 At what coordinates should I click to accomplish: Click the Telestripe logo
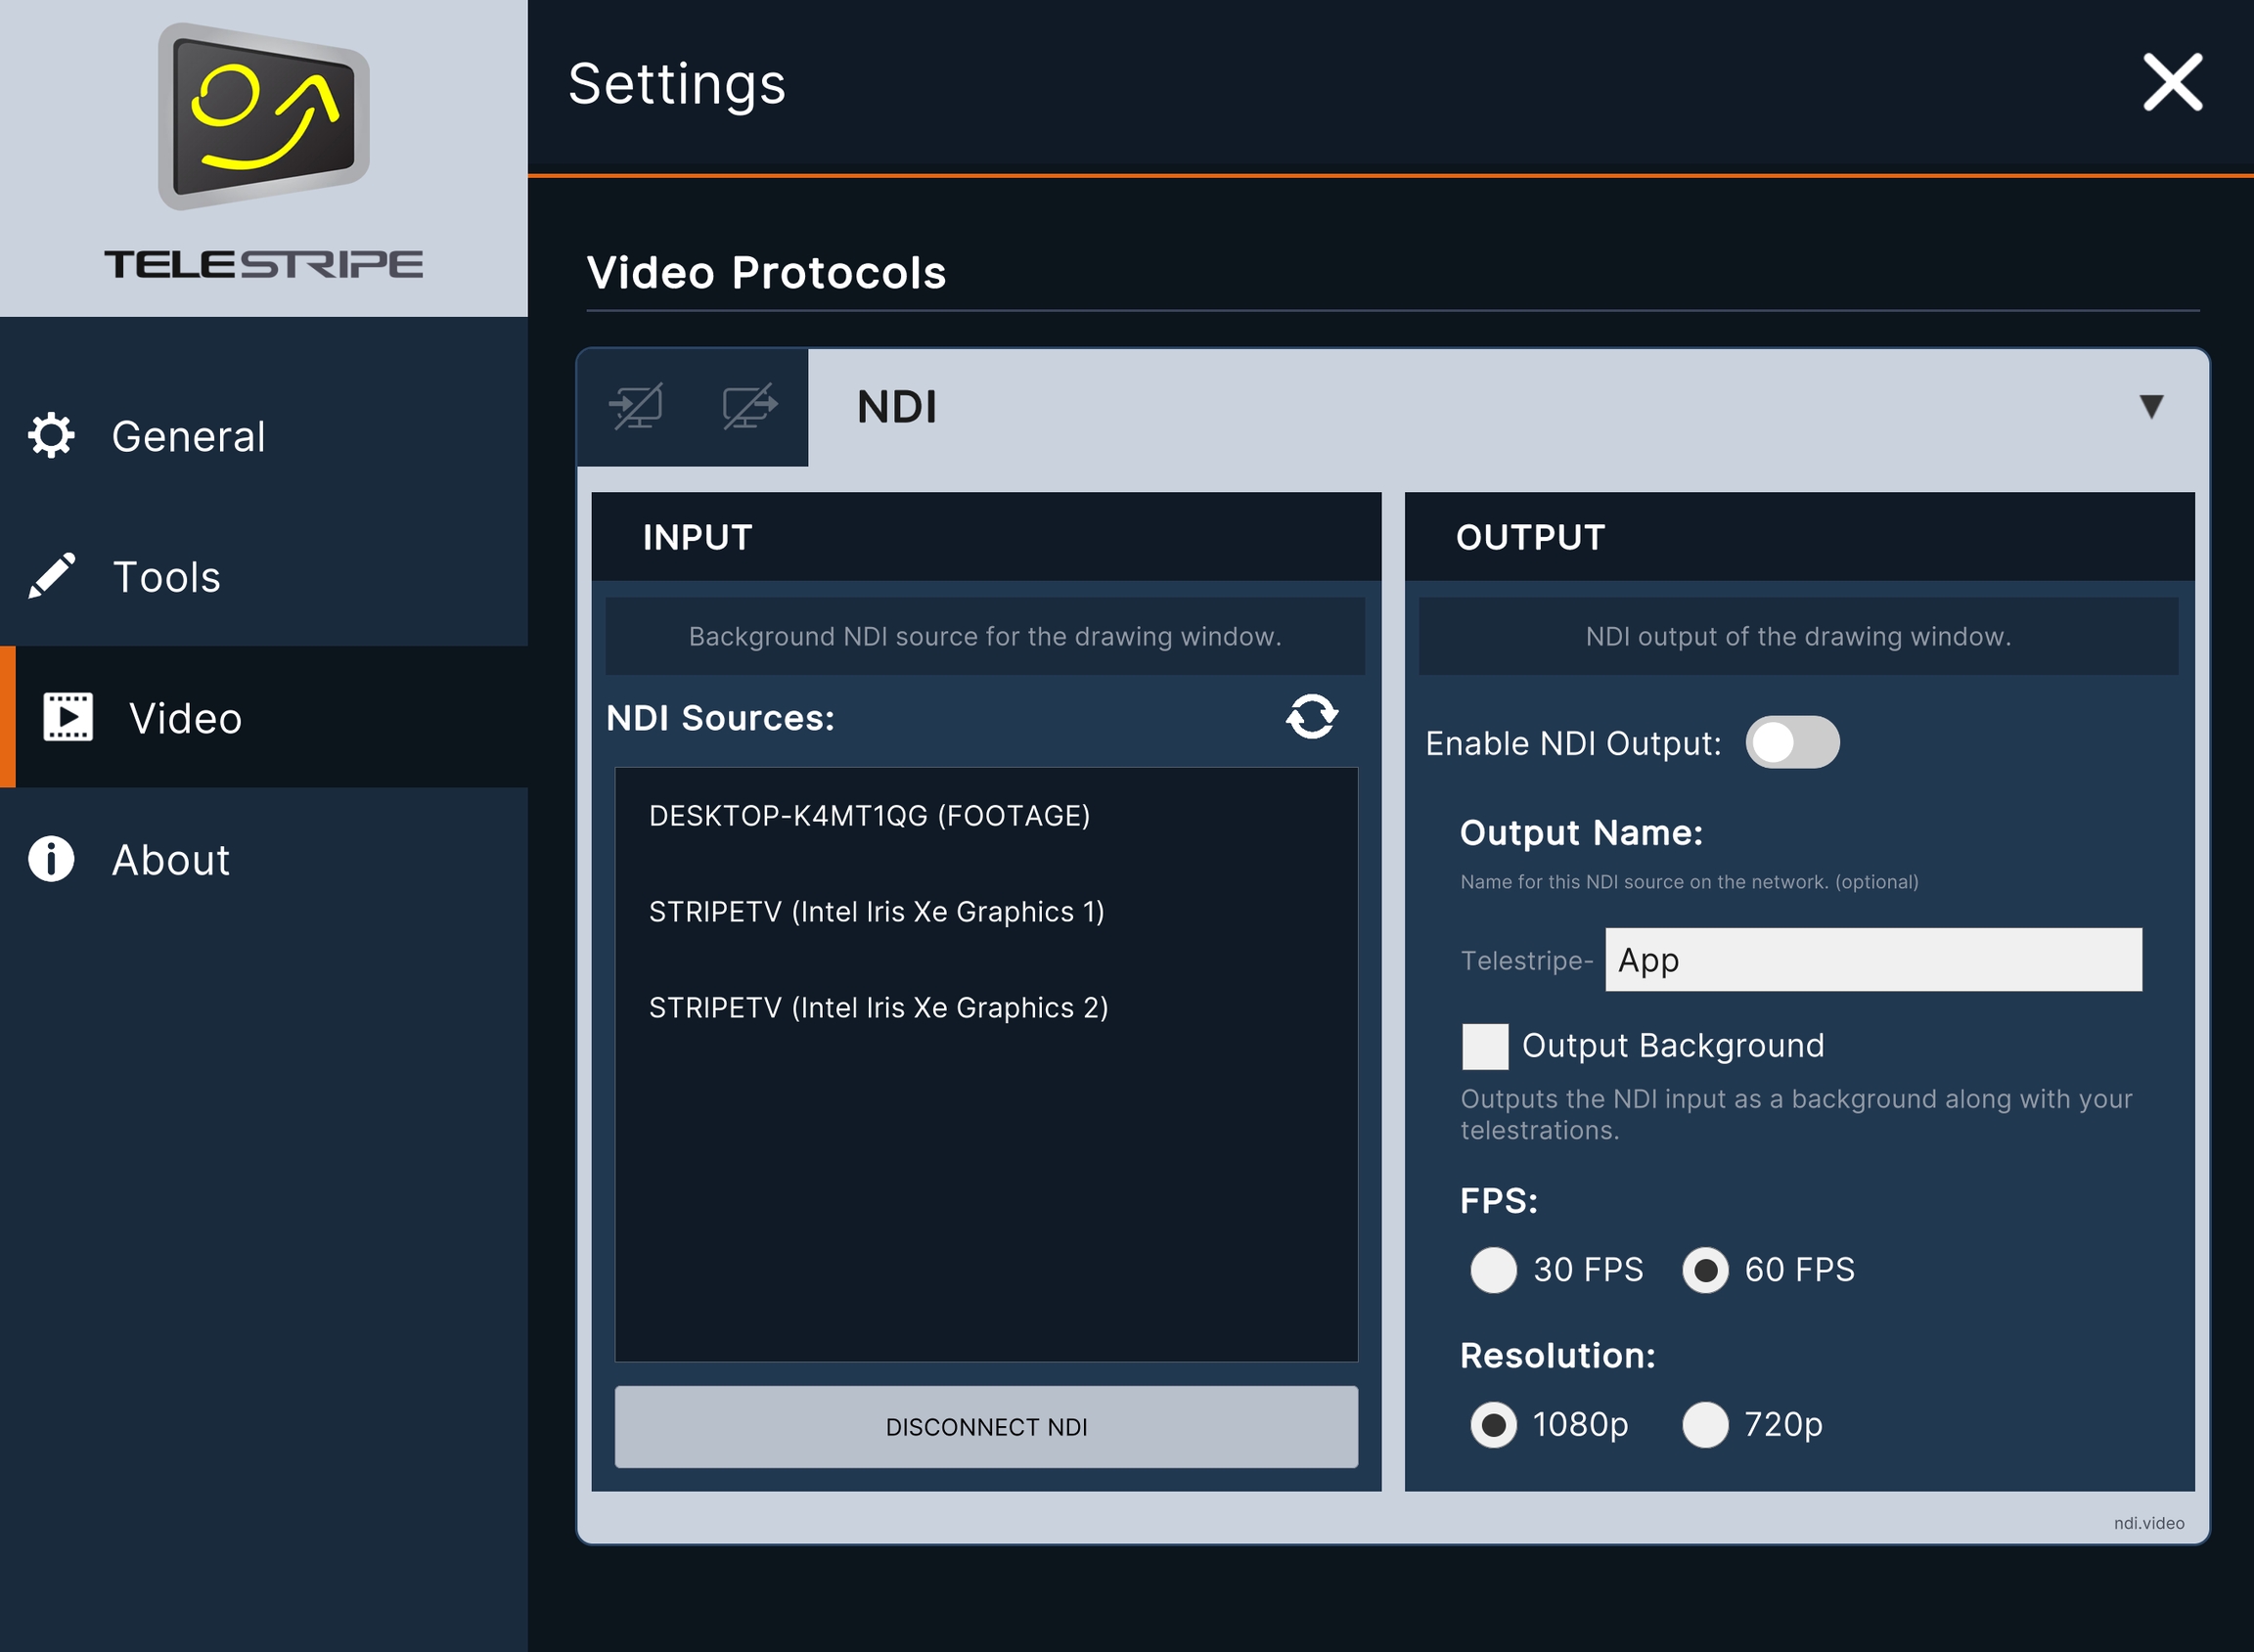tap(264, 117)
